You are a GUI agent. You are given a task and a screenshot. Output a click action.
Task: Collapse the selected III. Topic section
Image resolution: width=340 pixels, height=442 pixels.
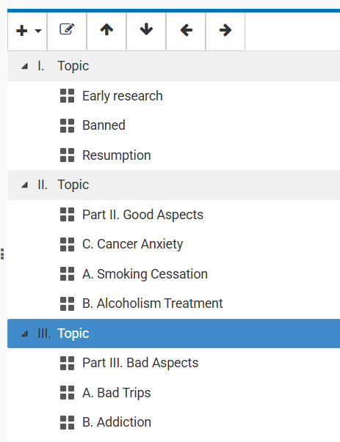click(x=24, y=334)
